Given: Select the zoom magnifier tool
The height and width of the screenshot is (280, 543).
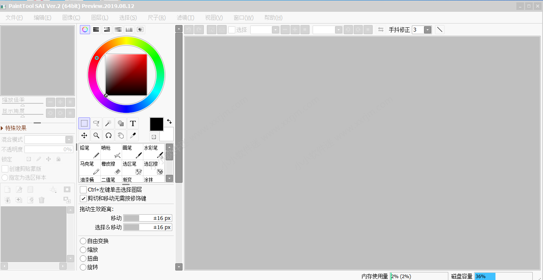Looking at the screenshot, I should point(97,135).
